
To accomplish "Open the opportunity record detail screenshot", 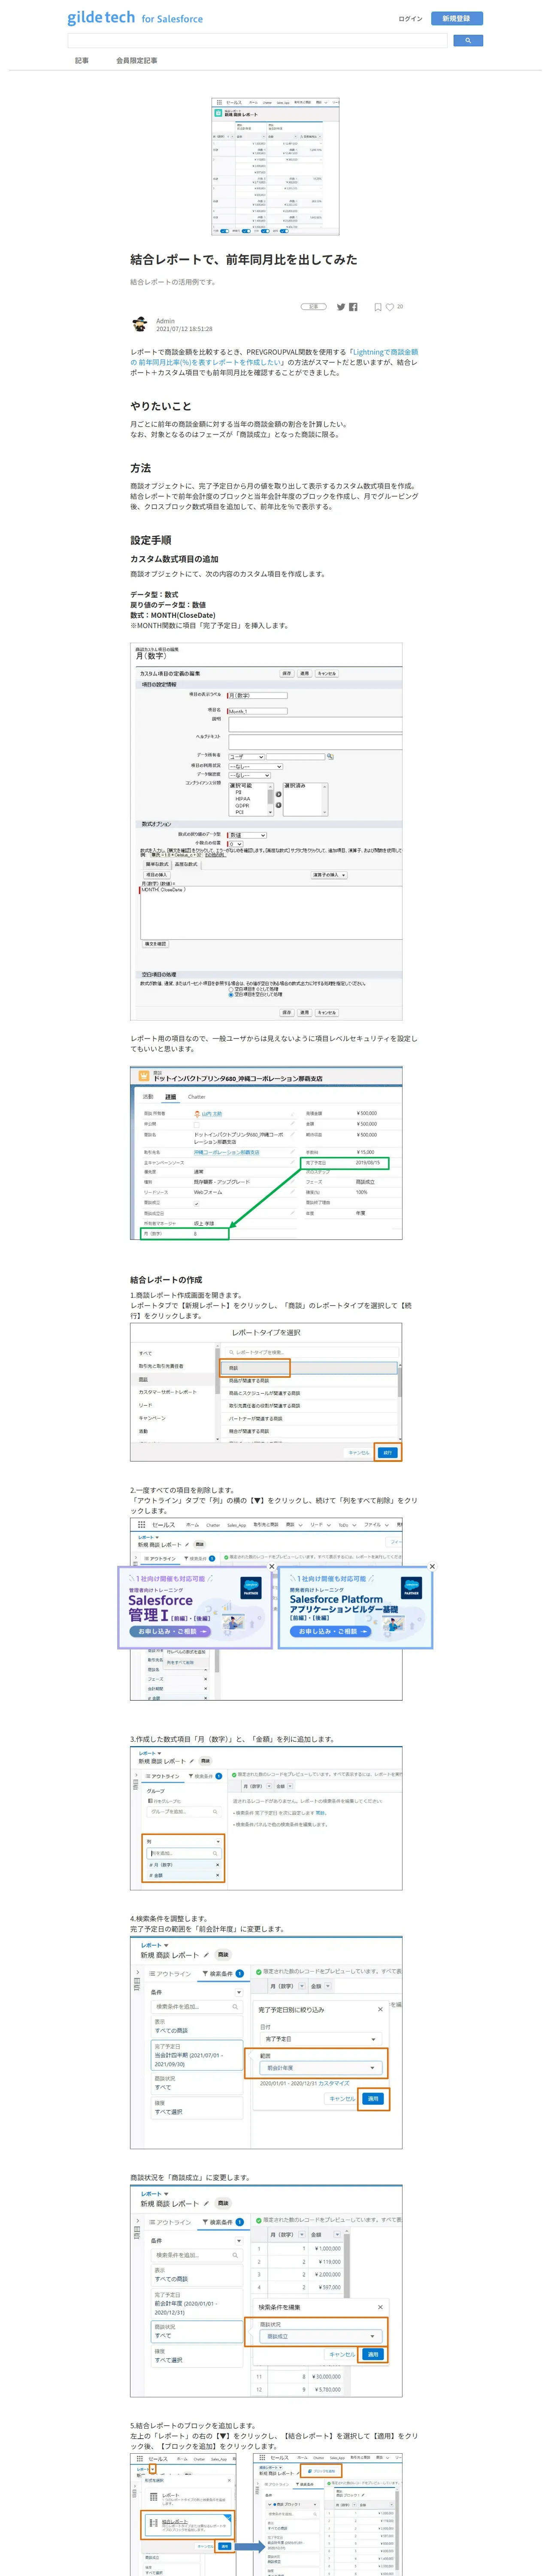I will [x=266, y=1153].
